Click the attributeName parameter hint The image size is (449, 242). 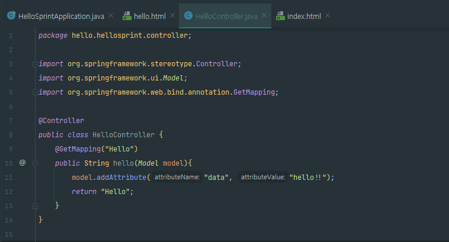pyautogui.click(x=177, y=177)
